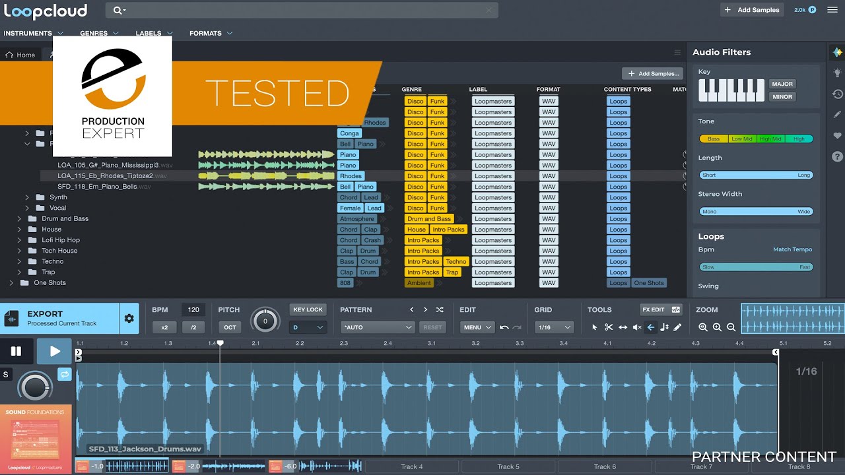Click the search magnifier icon
The width and height of the screenshot is (845, 475).
[118, 10]
